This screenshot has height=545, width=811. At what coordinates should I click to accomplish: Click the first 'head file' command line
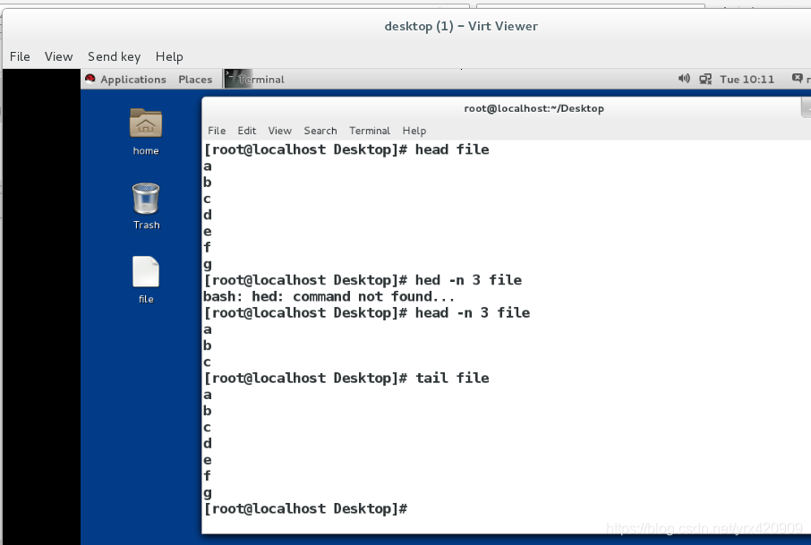coord(346,149)
